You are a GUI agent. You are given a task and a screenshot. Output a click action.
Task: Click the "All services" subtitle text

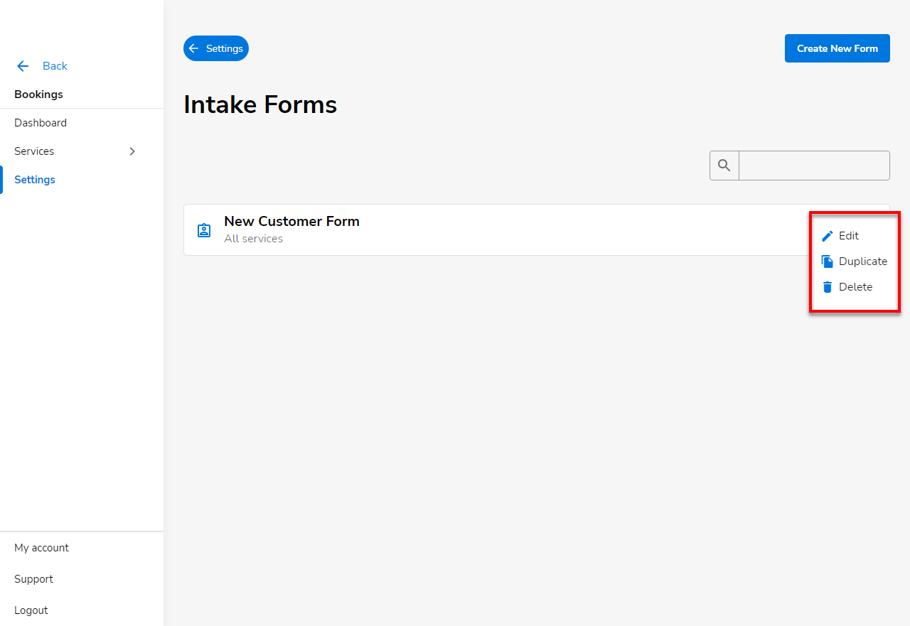(x=253, y=239)
